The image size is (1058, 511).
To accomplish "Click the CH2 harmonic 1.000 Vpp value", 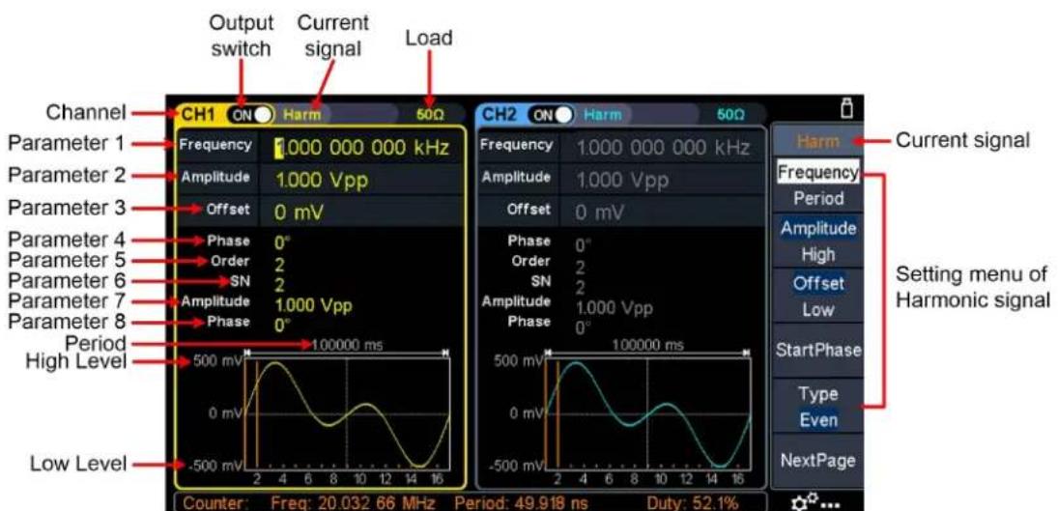I will coord(614,308).
